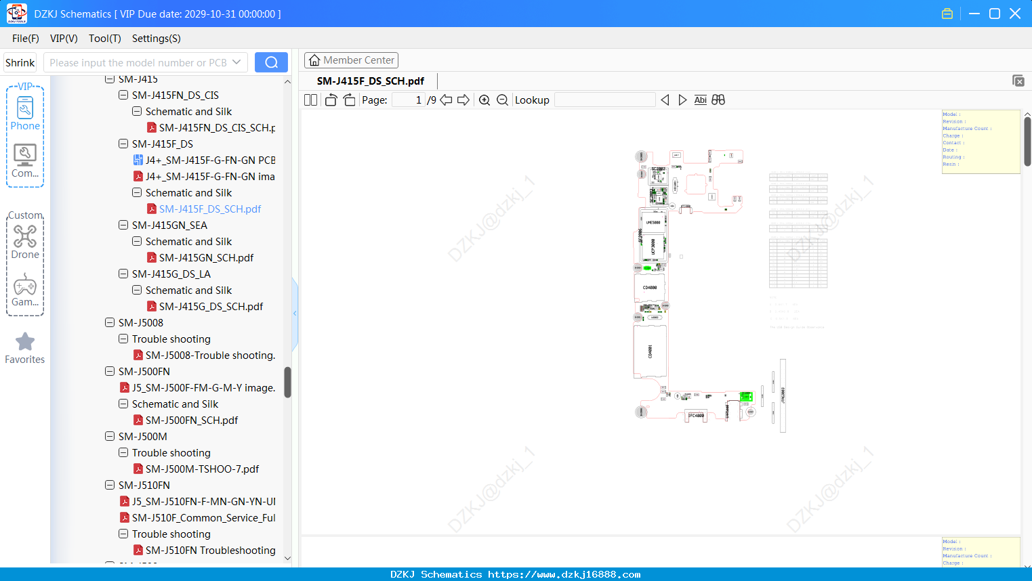Open the model number dropdown arrow

pos(236,62)
